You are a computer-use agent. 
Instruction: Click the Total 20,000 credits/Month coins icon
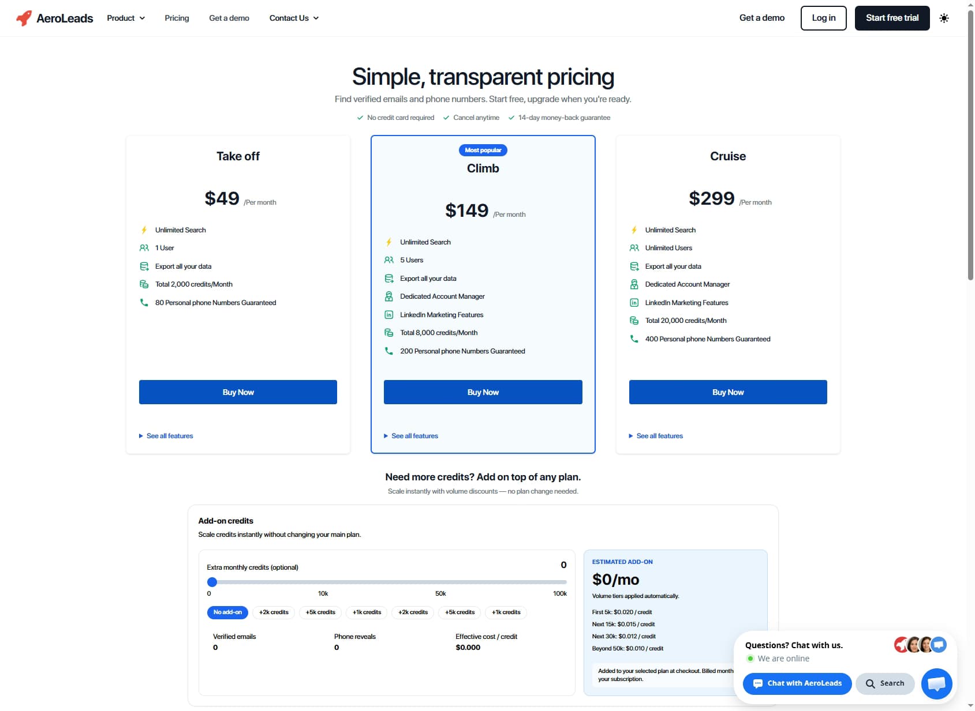click(x=634, y=321)
